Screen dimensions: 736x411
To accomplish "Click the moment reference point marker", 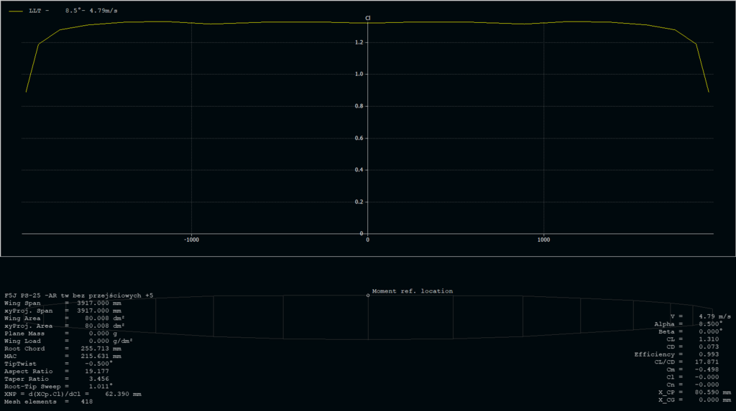I will coord(368,295).
